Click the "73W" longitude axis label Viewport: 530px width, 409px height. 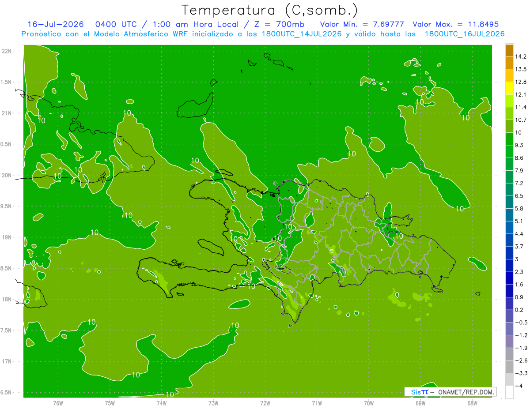pos(213,403)
